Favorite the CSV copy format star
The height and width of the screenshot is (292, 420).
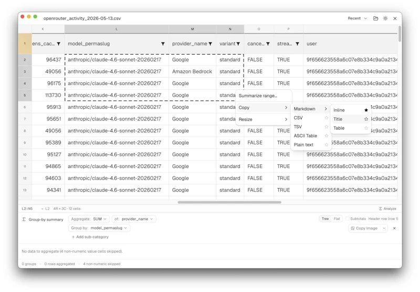point(326,118)
